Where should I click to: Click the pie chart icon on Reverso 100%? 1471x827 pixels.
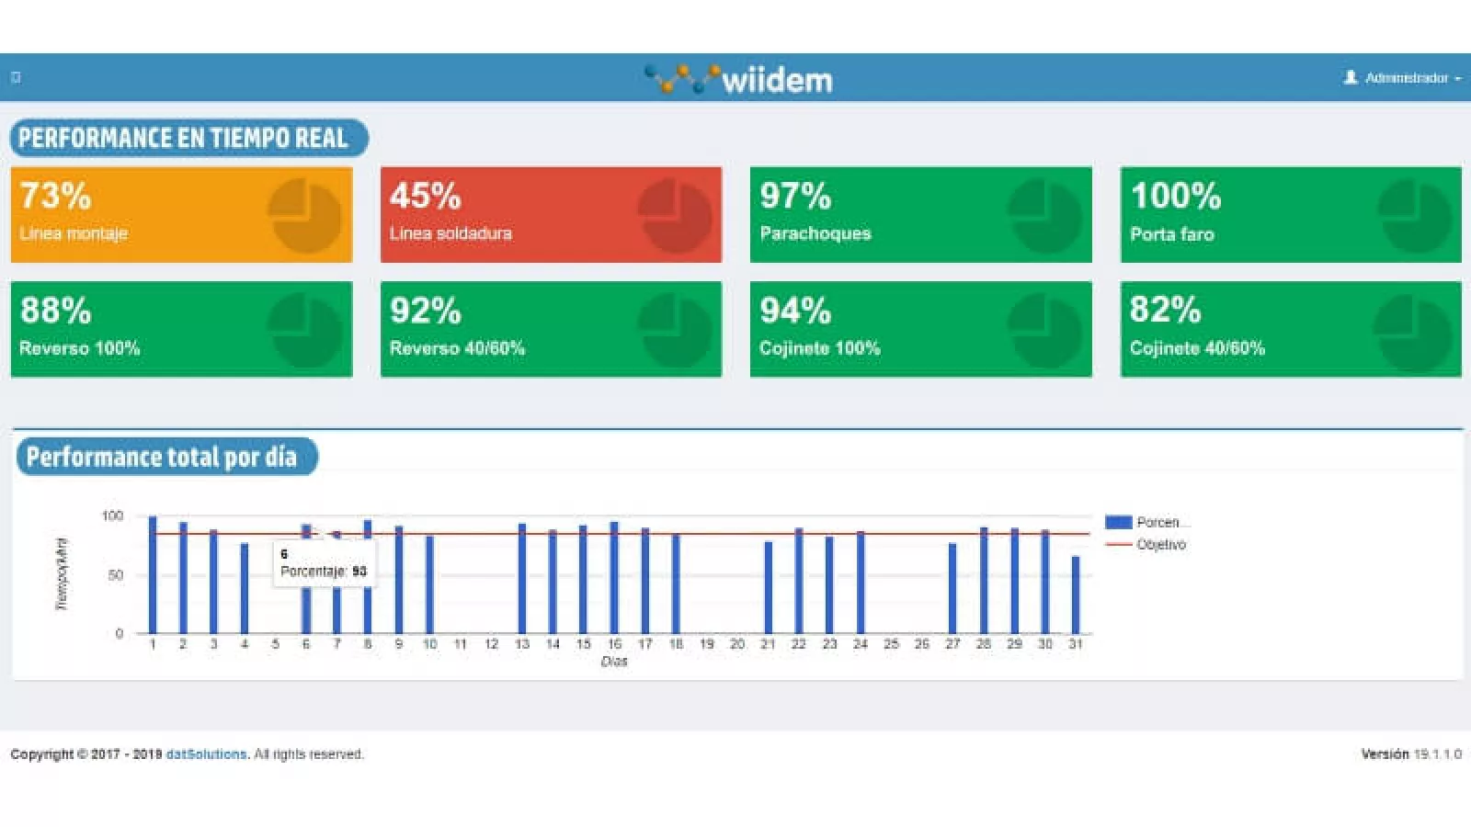click(x=304, y=331)
